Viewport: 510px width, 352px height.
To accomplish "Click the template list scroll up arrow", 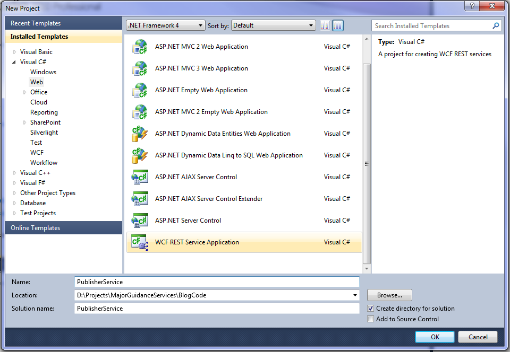I will coord(367,39).
